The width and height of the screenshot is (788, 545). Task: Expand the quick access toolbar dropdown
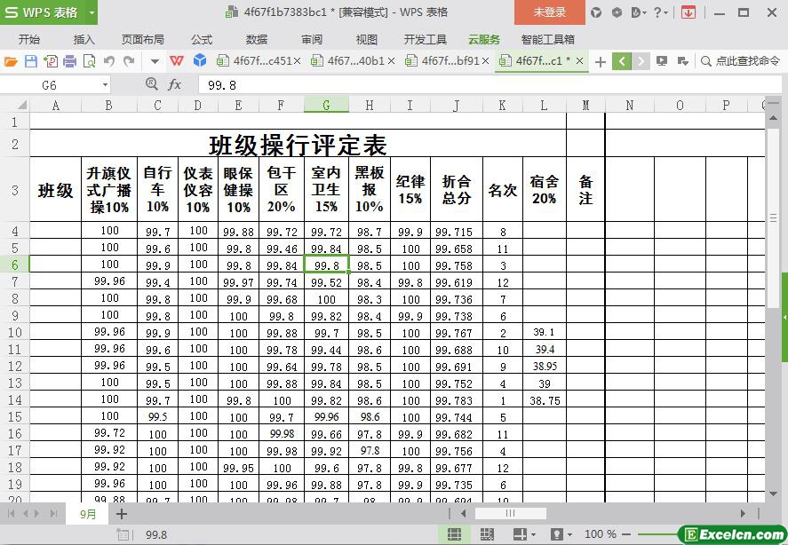(x=155, y=61)
